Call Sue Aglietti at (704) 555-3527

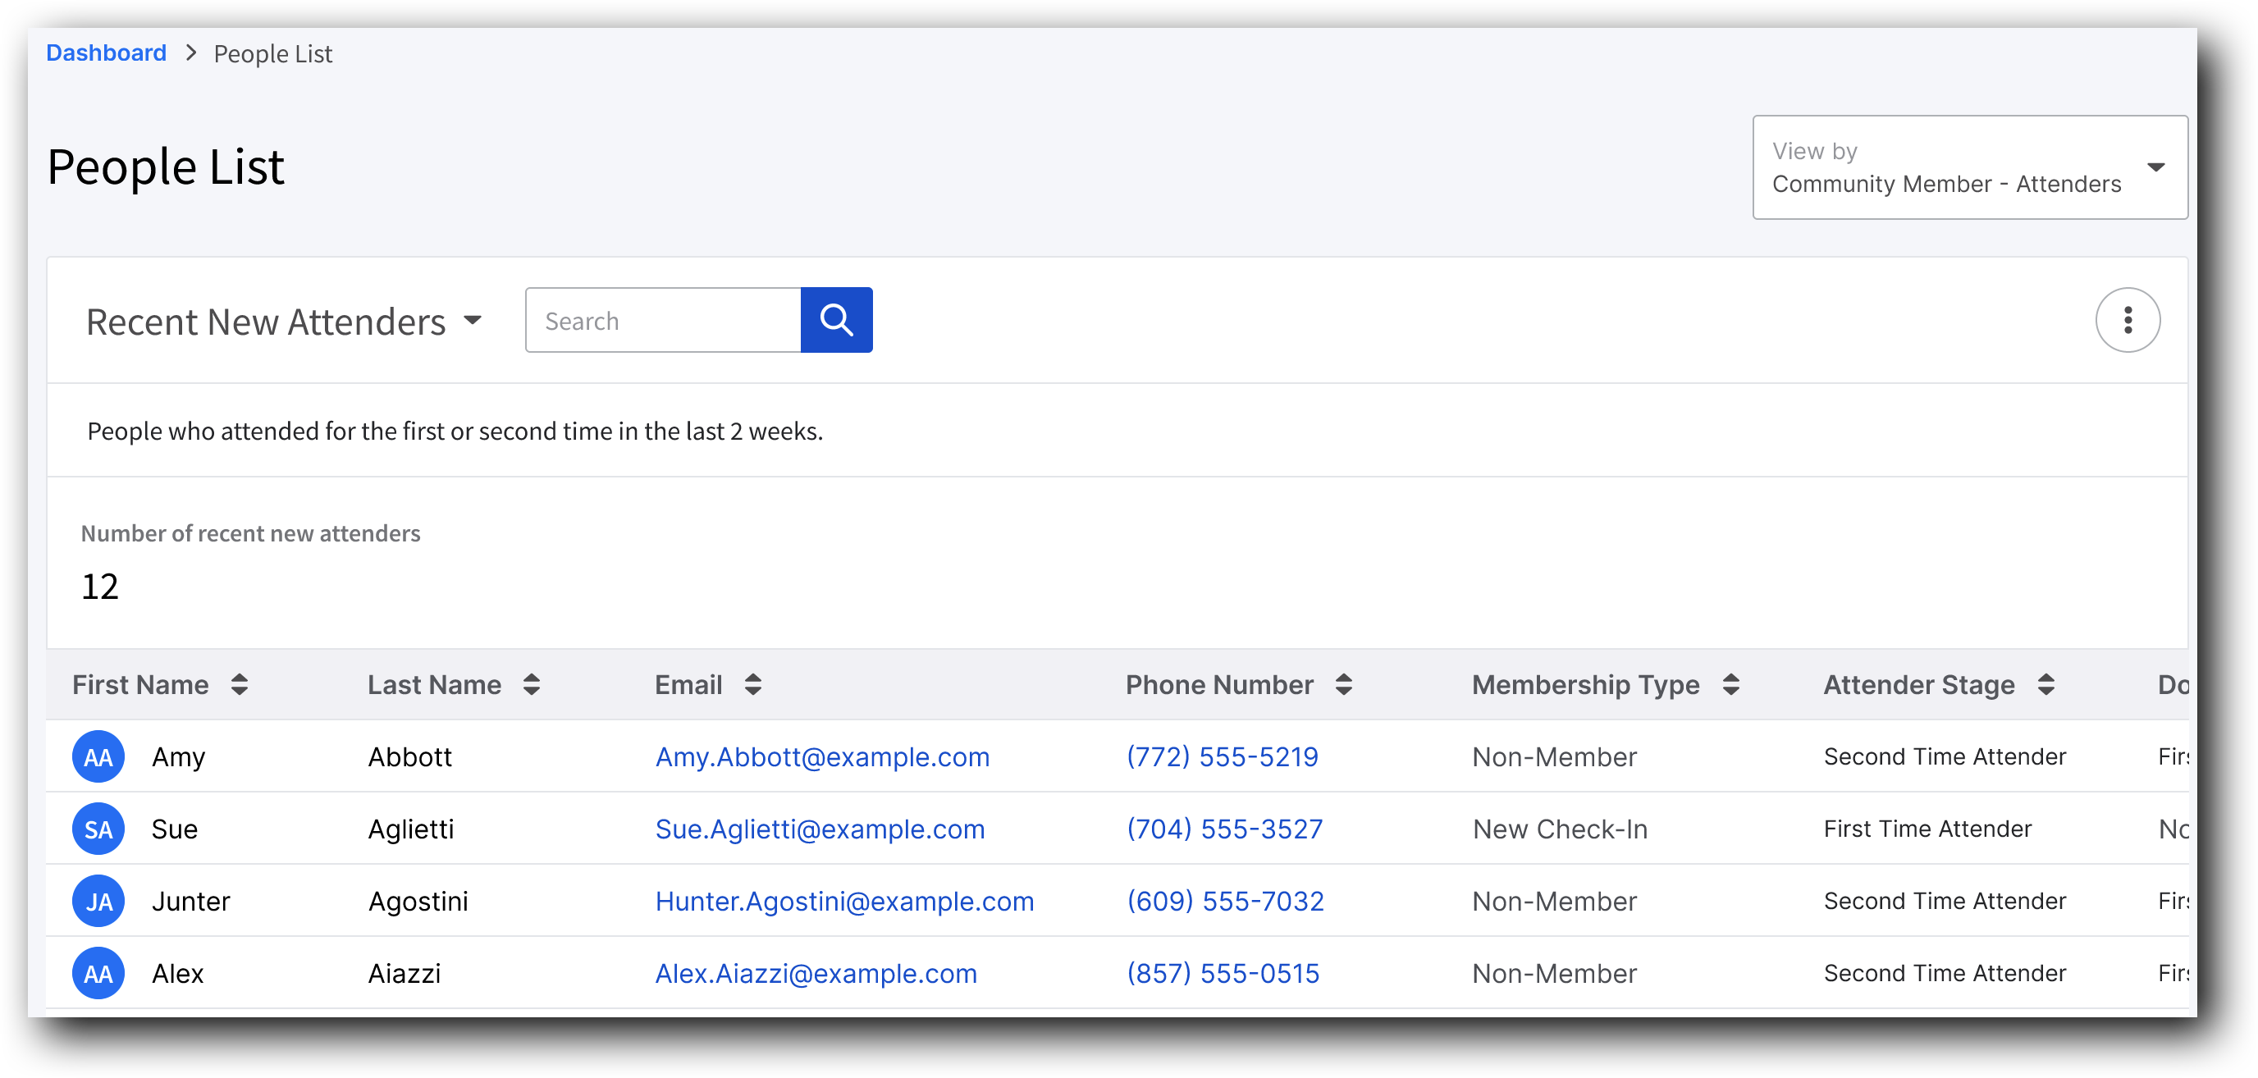point(1224,829)
